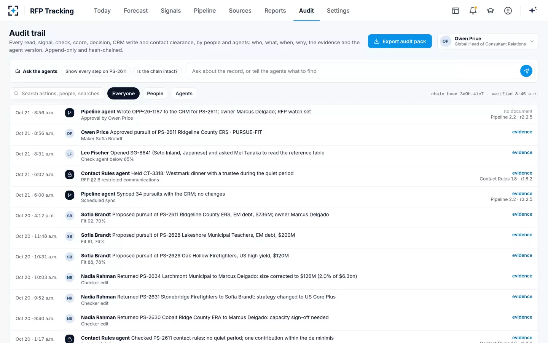Click Export audit pack button
Image resolution: width=548 pixels, height=343 pixels.
[400, 41]
